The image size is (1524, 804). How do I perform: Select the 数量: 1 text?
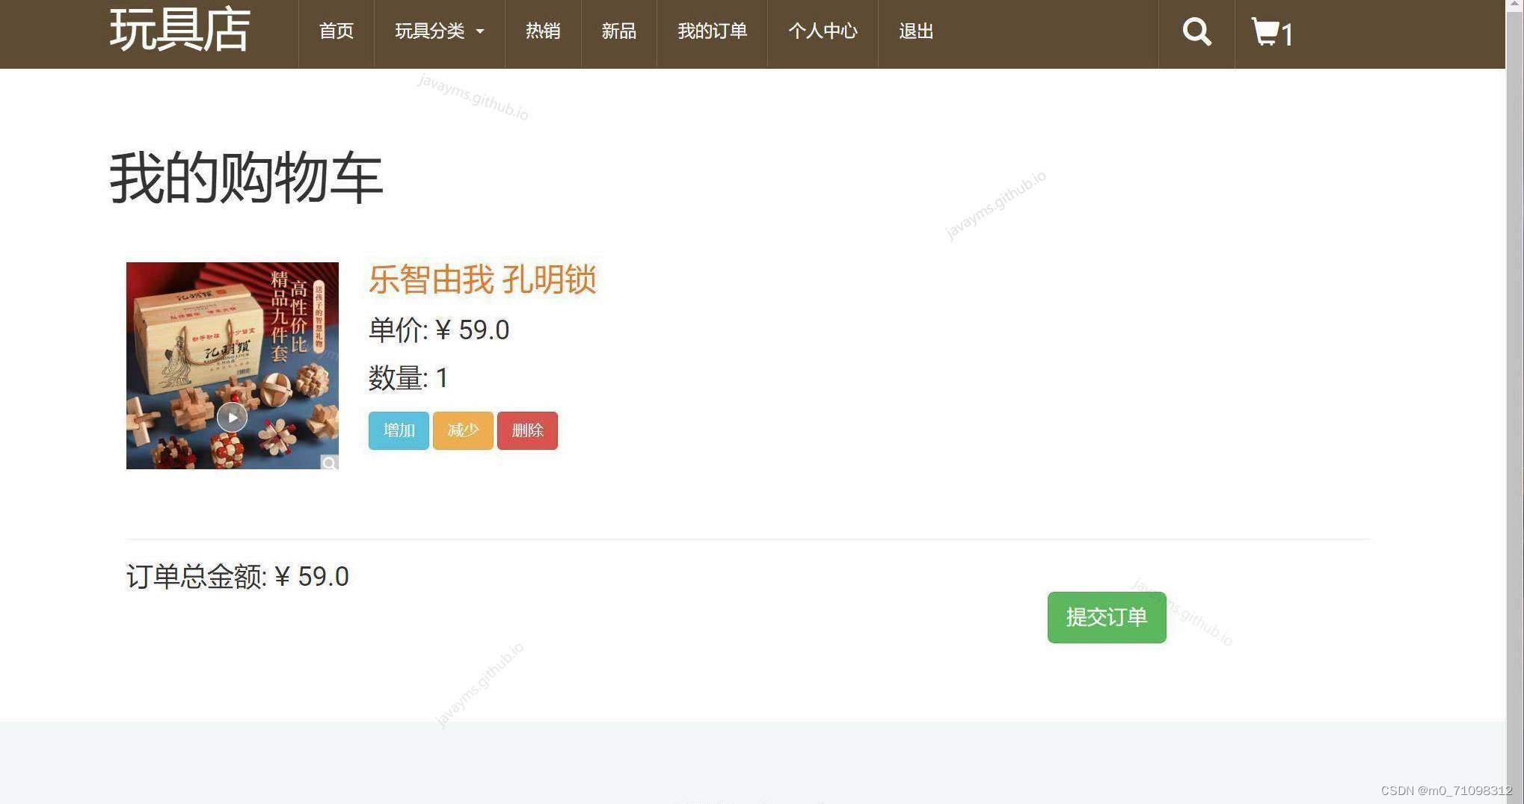click(408, 378)
